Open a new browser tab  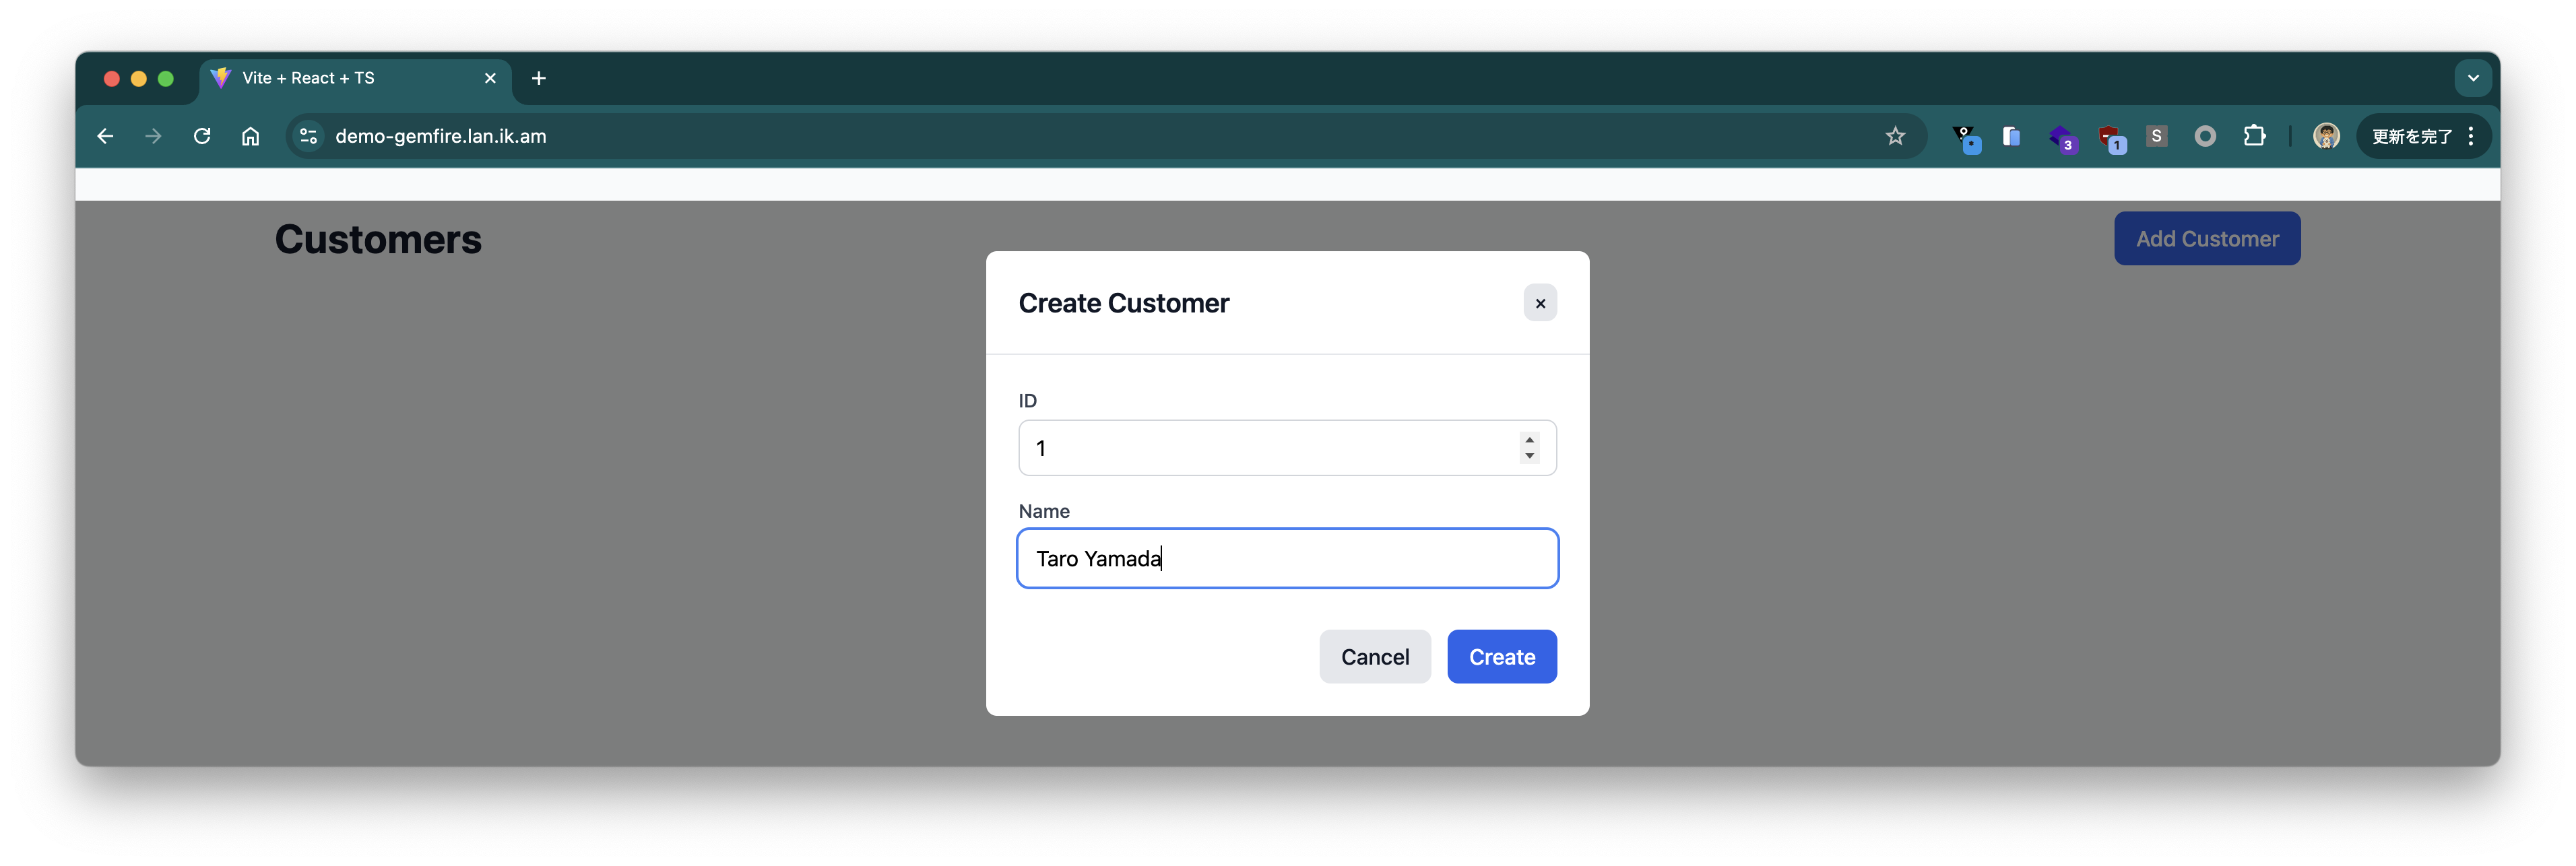point(539,78)
